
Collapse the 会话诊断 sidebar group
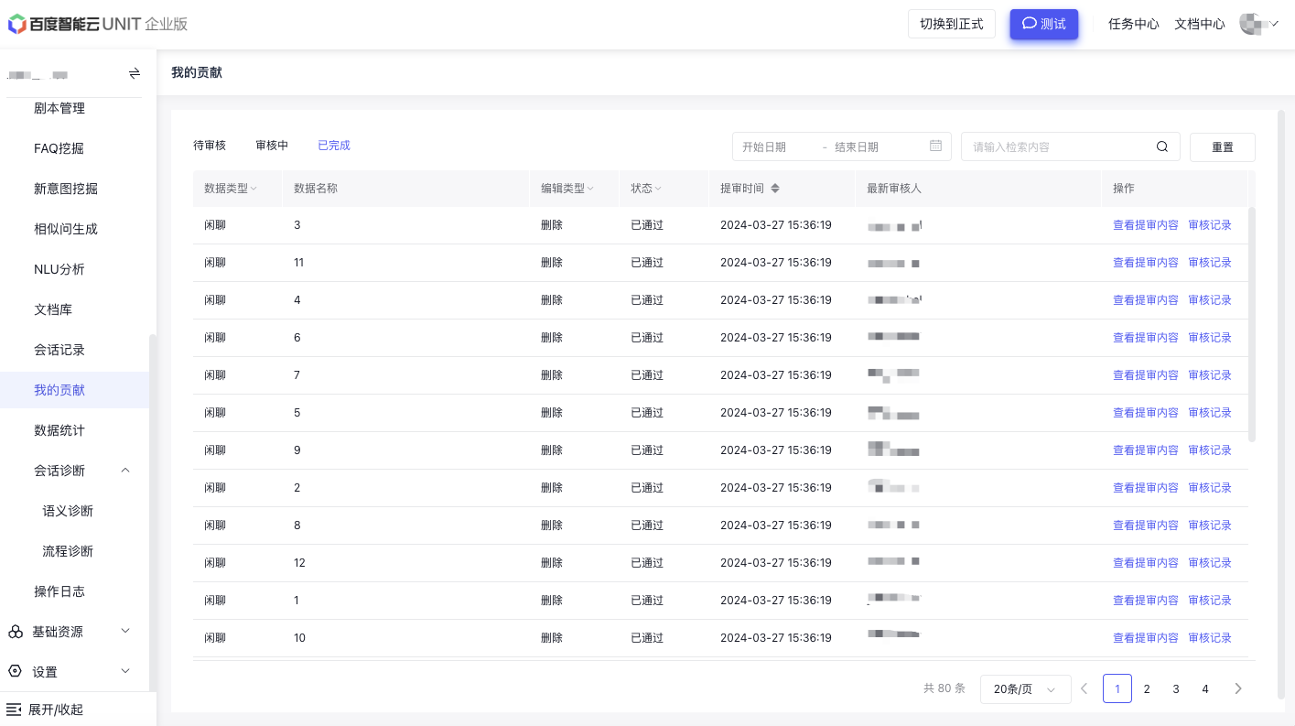125,471
